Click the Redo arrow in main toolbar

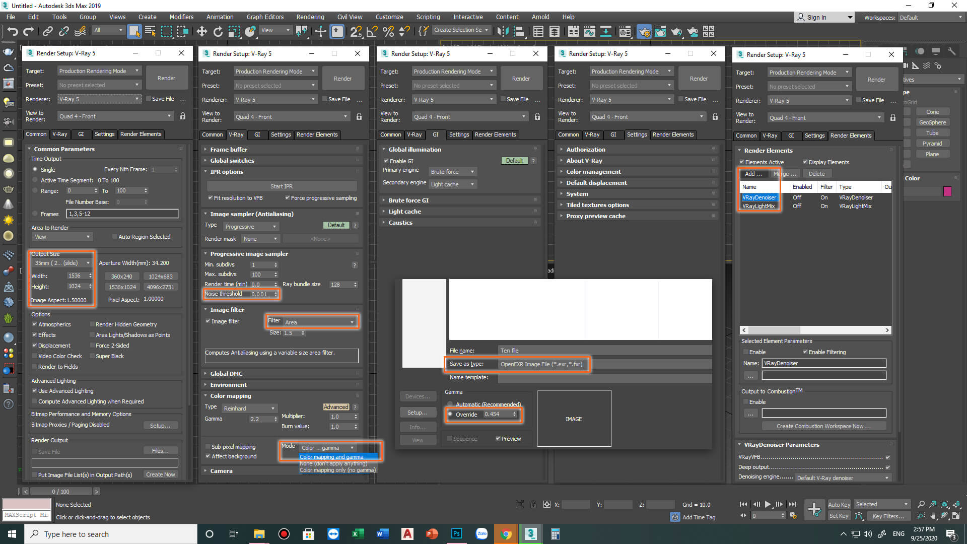click(29, 31)
